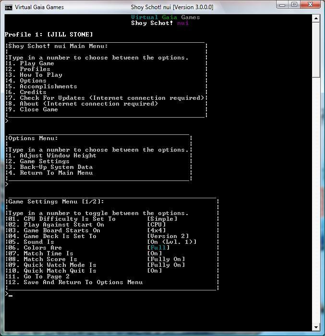
Task: Click the vertical scrollbar thumb
Action: pos(316,50)
